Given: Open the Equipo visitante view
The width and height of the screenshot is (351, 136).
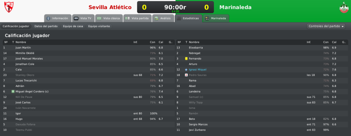Looking at the screenshot, I should point(99,26).
